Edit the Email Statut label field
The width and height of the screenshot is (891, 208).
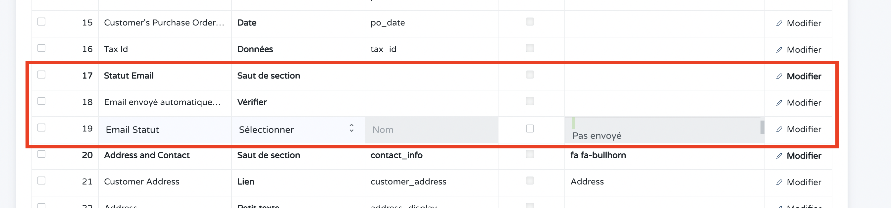click(x=165, y=130)
